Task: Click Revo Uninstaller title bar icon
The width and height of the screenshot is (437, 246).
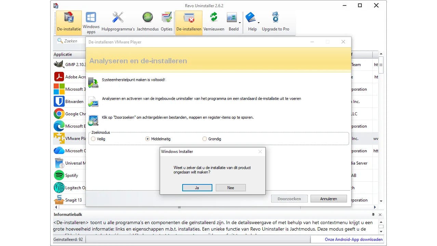Action: tap(56, 5)
